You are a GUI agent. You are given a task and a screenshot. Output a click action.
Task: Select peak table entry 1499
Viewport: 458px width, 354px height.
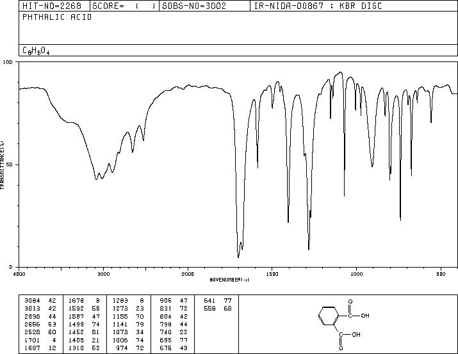tap(76, 324)
